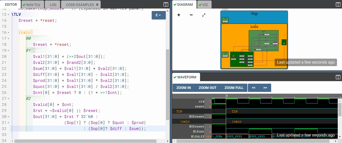Collapse |calc group in waveform
The image size is (342, 143).
coord(175,121)
